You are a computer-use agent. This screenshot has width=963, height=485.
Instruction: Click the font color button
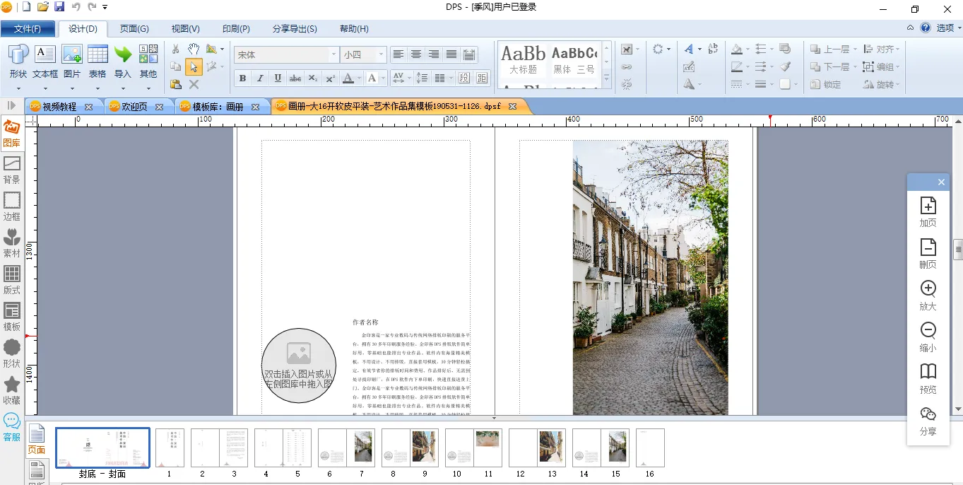click(348, 78)
